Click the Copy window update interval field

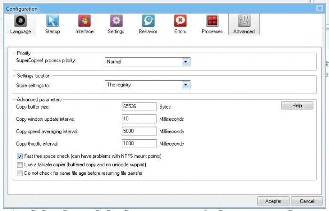(139, 119)
